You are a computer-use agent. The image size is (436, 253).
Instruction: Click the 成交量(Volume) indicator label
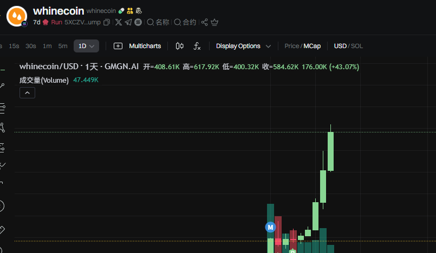click(44, 80)
